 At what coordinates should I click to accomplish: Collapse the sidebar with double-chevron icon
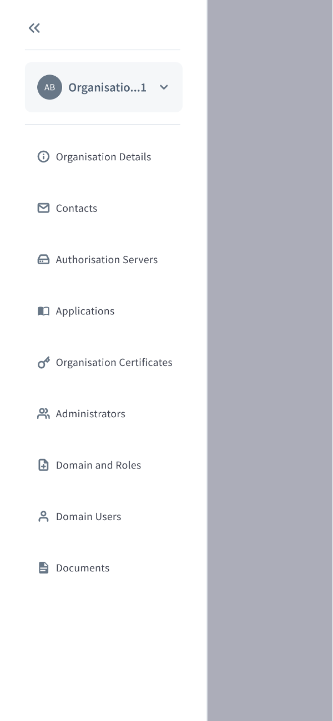tap(34, 28)
